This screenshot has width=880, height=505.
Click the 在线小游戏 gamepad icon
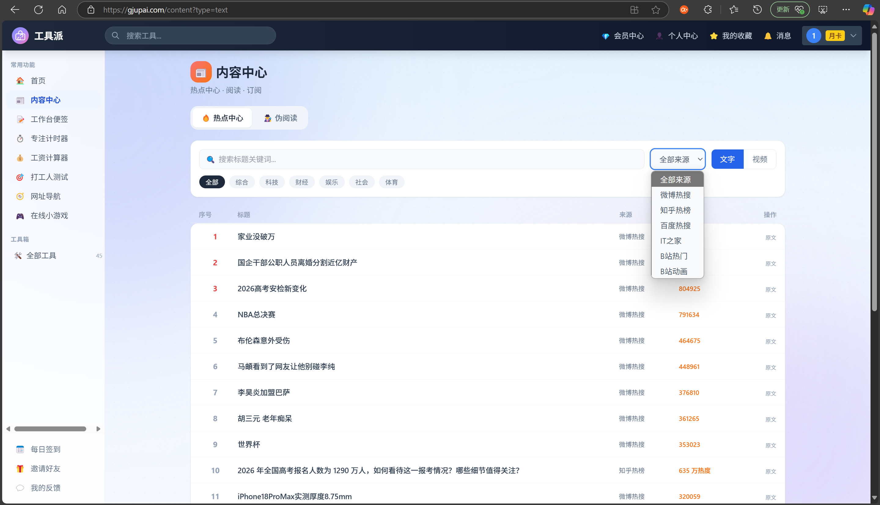coord(20,216)
